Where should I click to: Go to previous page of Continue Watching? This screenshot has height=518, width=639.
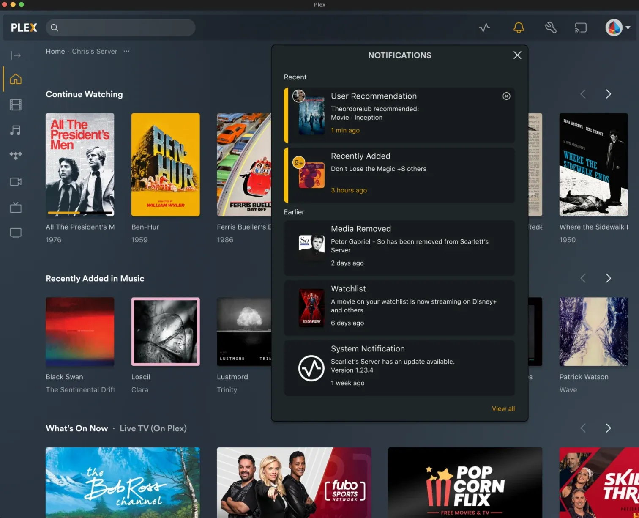click(583, 94)
